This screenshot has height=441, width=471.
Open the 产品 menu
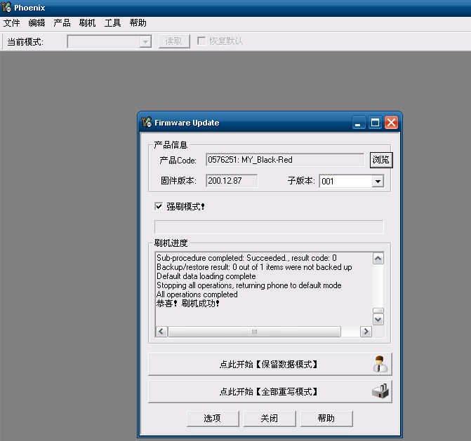point(62,23)
